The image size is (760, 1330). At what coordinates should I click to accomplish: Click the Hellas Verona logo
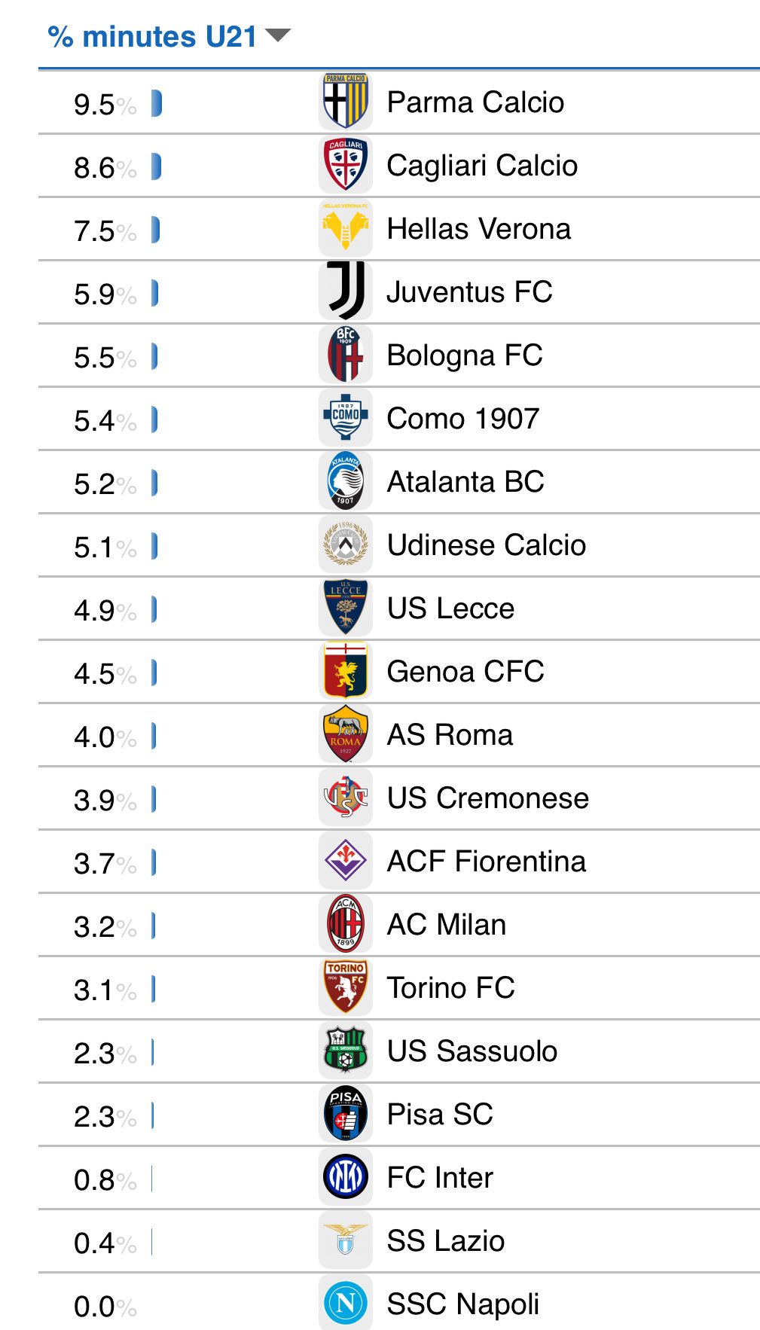tap(344, 228)
